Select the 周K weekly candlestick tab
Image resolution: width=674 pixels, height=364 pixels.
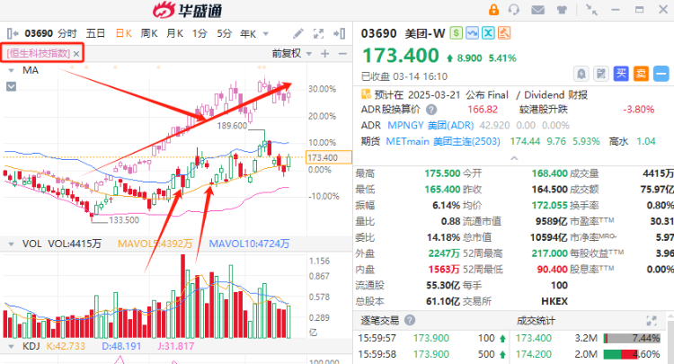[x=149, y=33]
